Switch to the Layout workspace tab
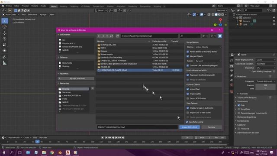This screenshot has height=156, width=277. coord(54,6)
